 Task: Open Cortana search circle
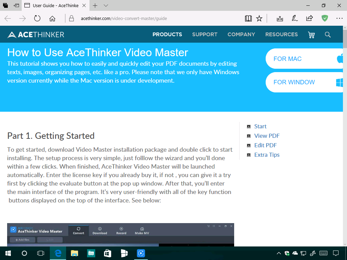click(x=24, y=253)
